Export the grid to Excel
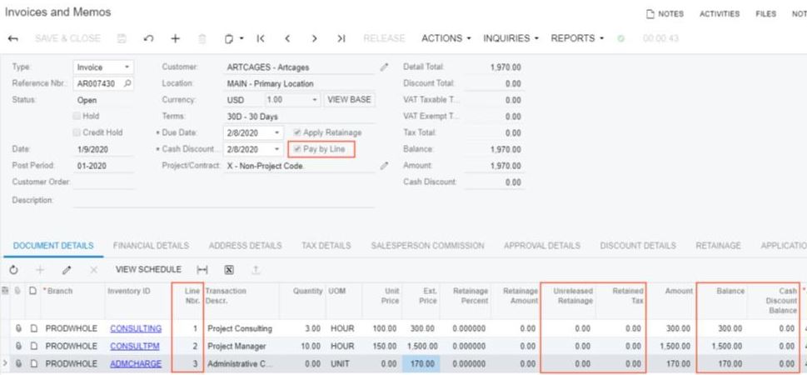Viewport: 807px width, 375px height. [x=229, y=269]
